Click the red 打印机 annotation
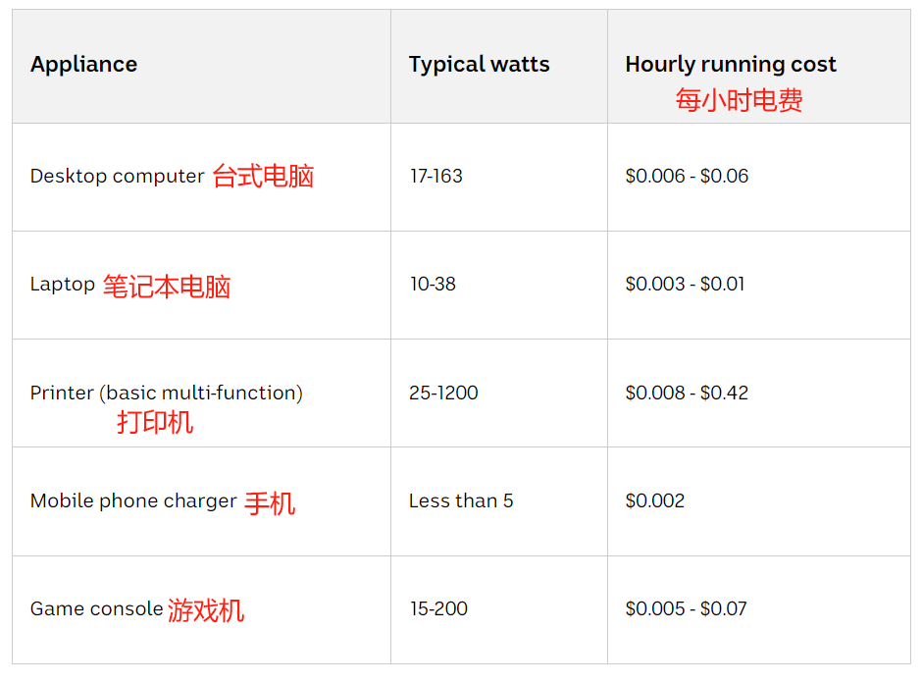922x683 pixels. 155,422
